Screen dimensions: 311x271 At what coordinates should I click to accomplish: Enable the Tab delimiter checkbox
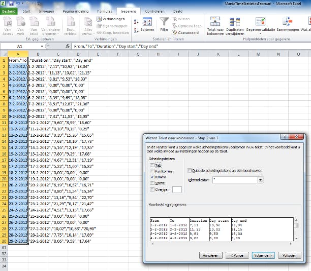point(153,165)
